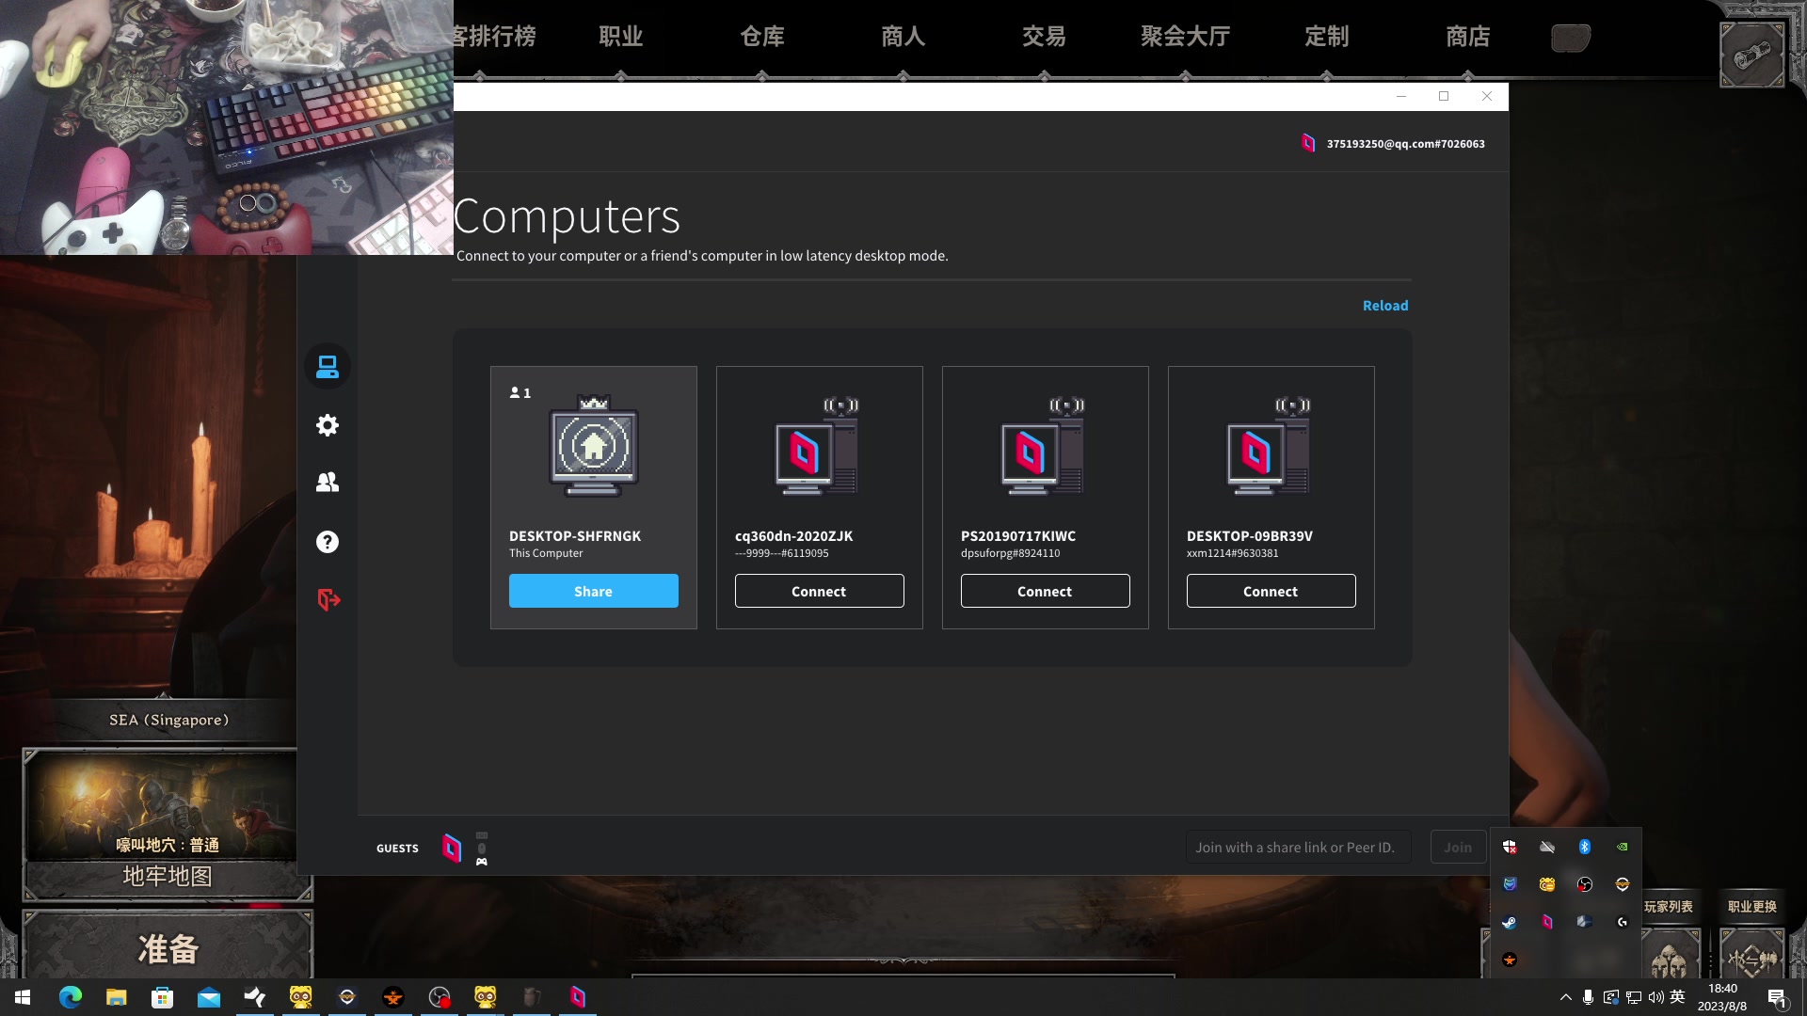This screenshot has height=1016, width=1807.
Task: Collapse the hidden tray icons chevron
Action: click(1565, 997)
